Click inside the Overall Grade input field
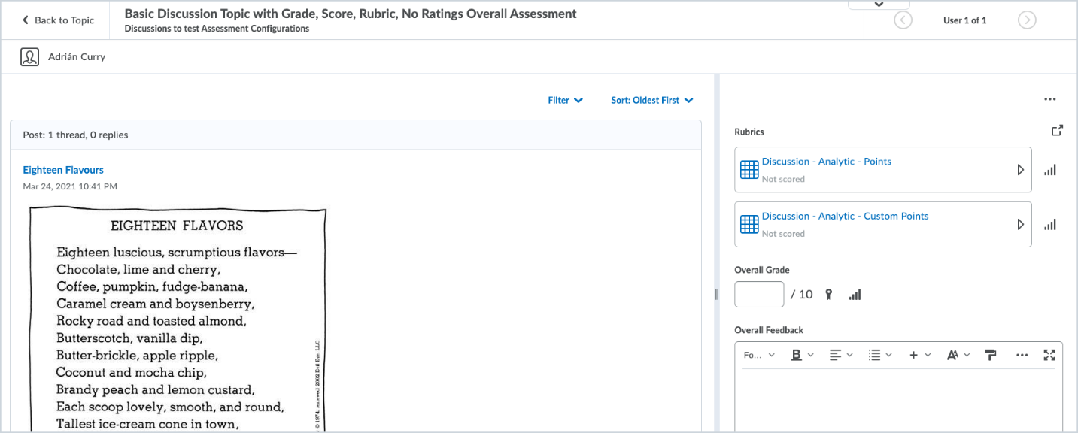Screen dimensions: 1078x433 pos(758,294)
